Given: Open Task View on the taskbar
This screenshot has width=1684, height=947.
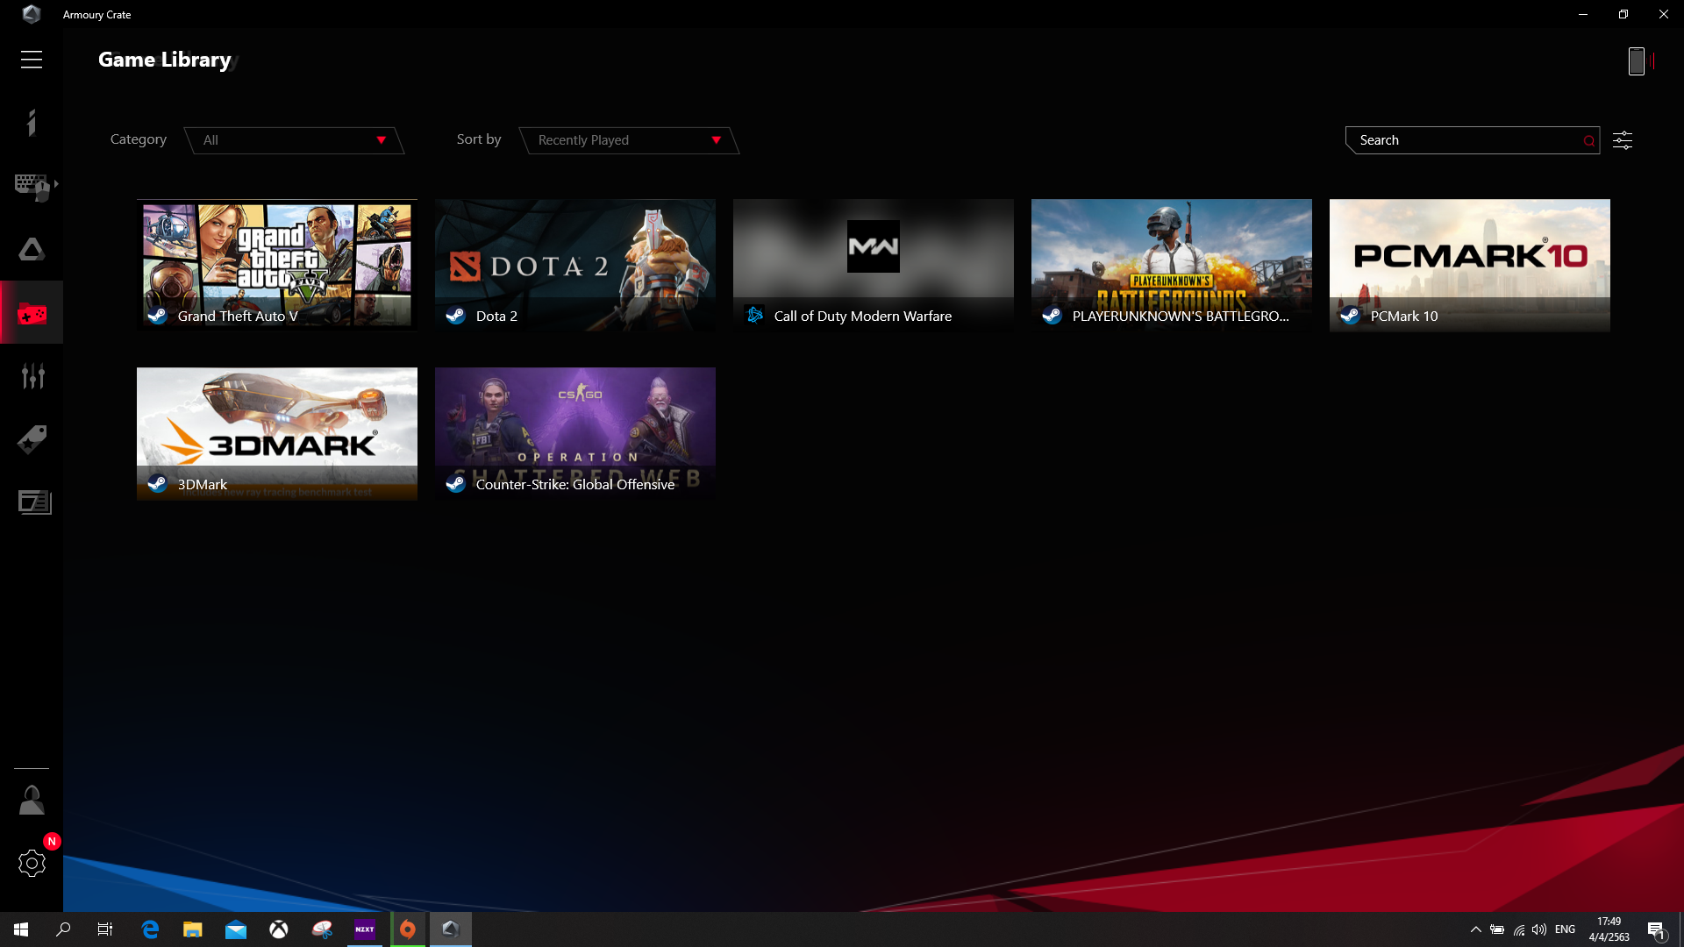Looking at the screenshot, I should (105, 929).
